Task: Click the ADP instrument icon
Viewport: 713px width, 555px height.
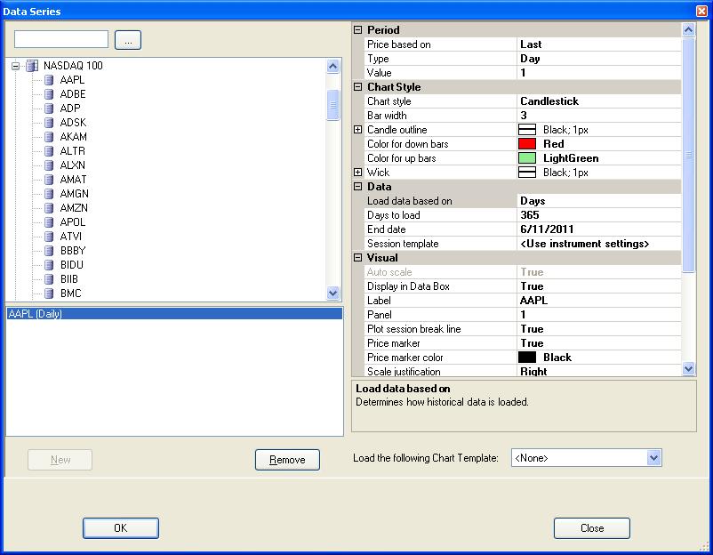Action: tap(49, 109)
